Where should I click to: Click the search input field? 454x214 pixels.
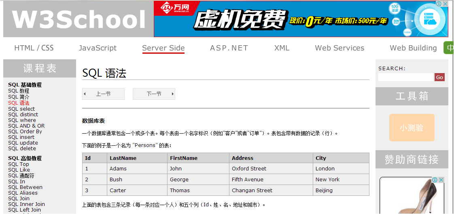point(405,77)
